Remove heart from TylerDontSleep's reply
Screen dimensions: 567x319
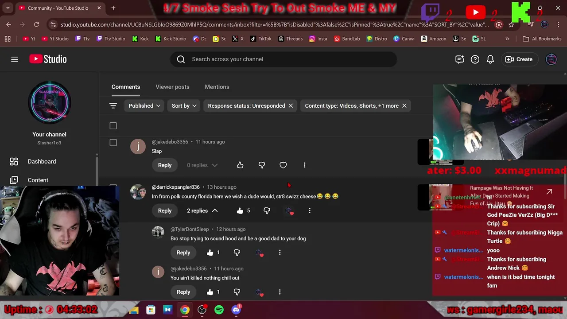pyautogui.click(x=260, y=253)
